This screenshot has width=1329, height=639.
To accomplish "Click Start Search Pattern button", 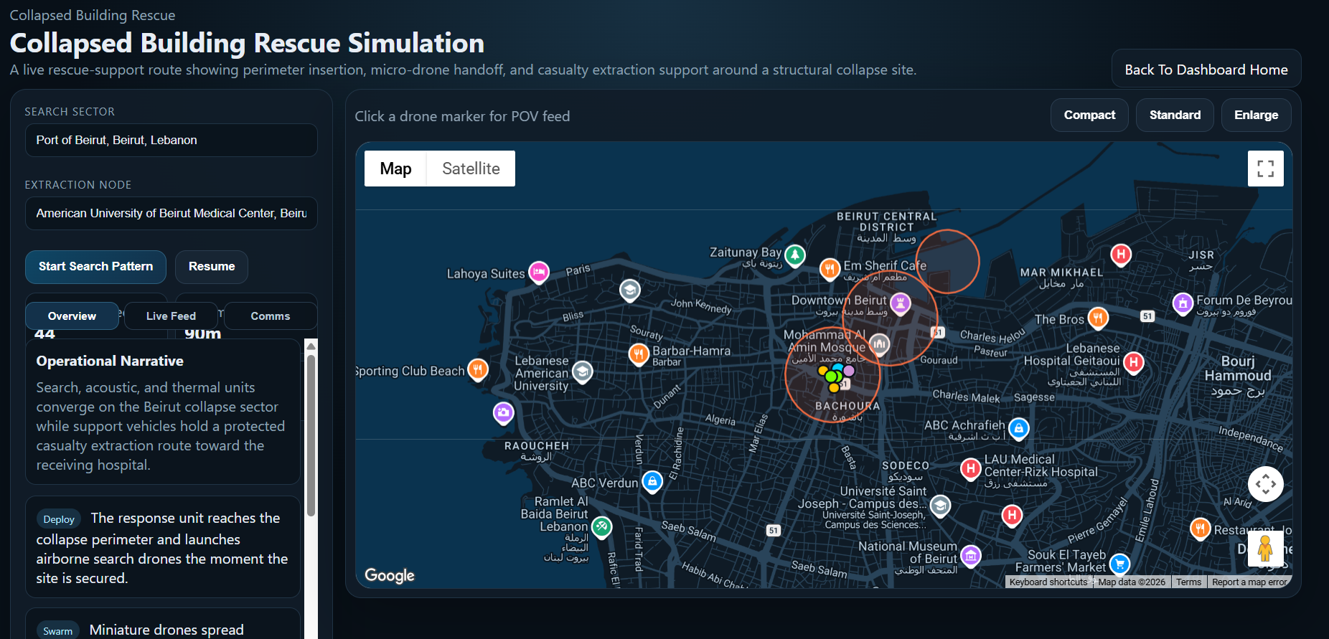I will (x=96, y=267).
